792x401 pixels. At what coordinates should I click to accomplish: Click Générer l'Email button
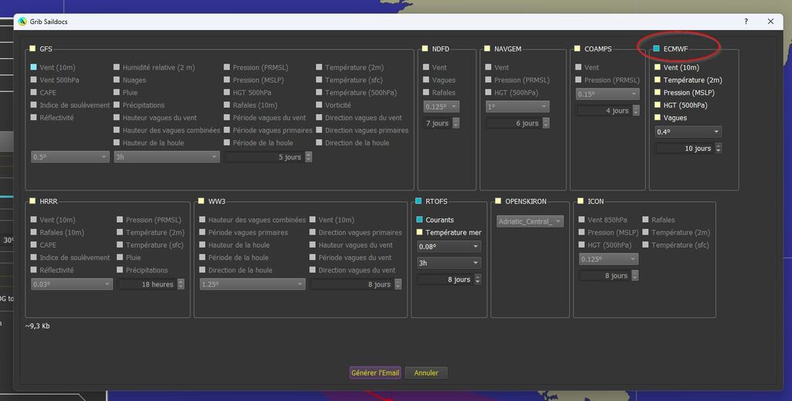375,372
